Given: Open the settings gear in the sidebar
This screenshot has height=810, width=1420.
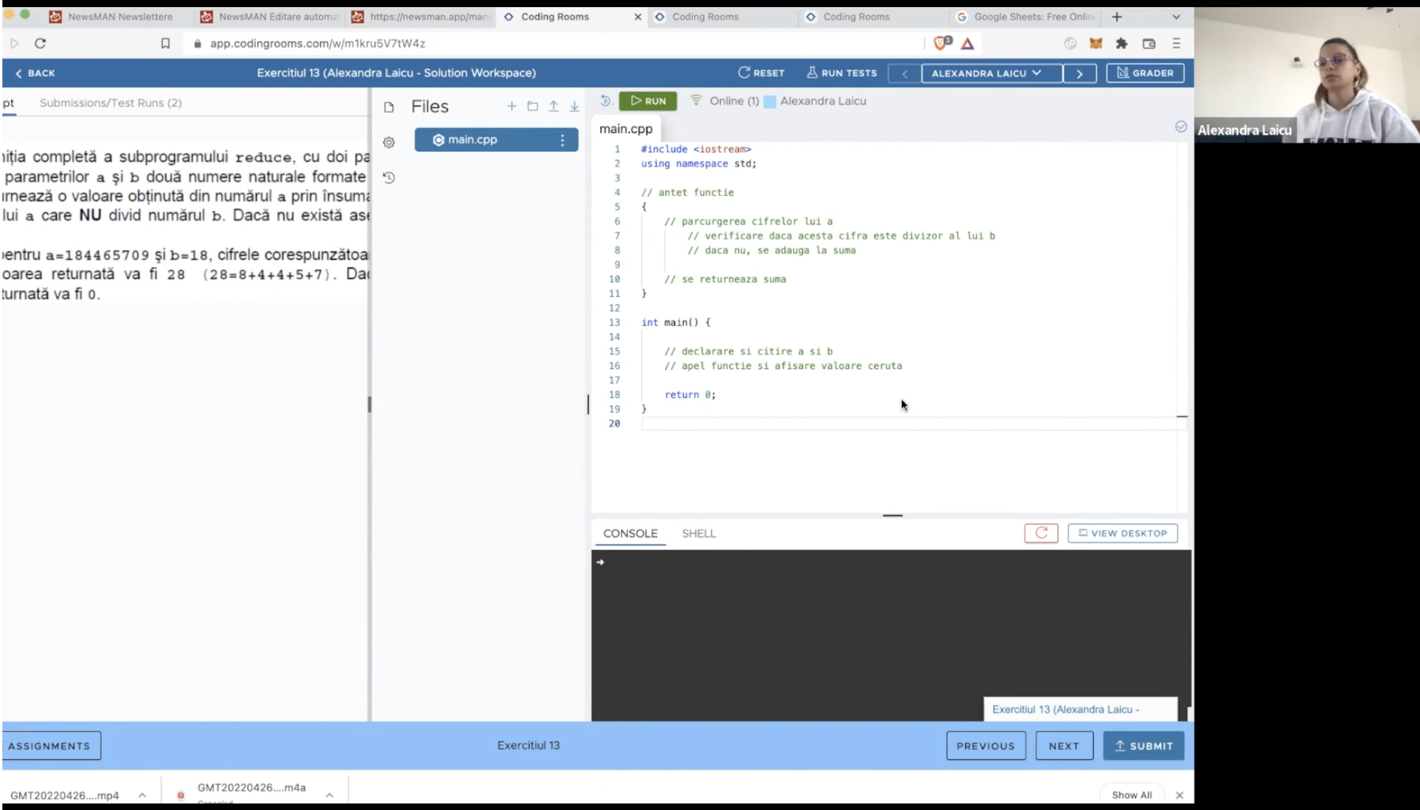Looking at the screenshot, I should [389, 142].
